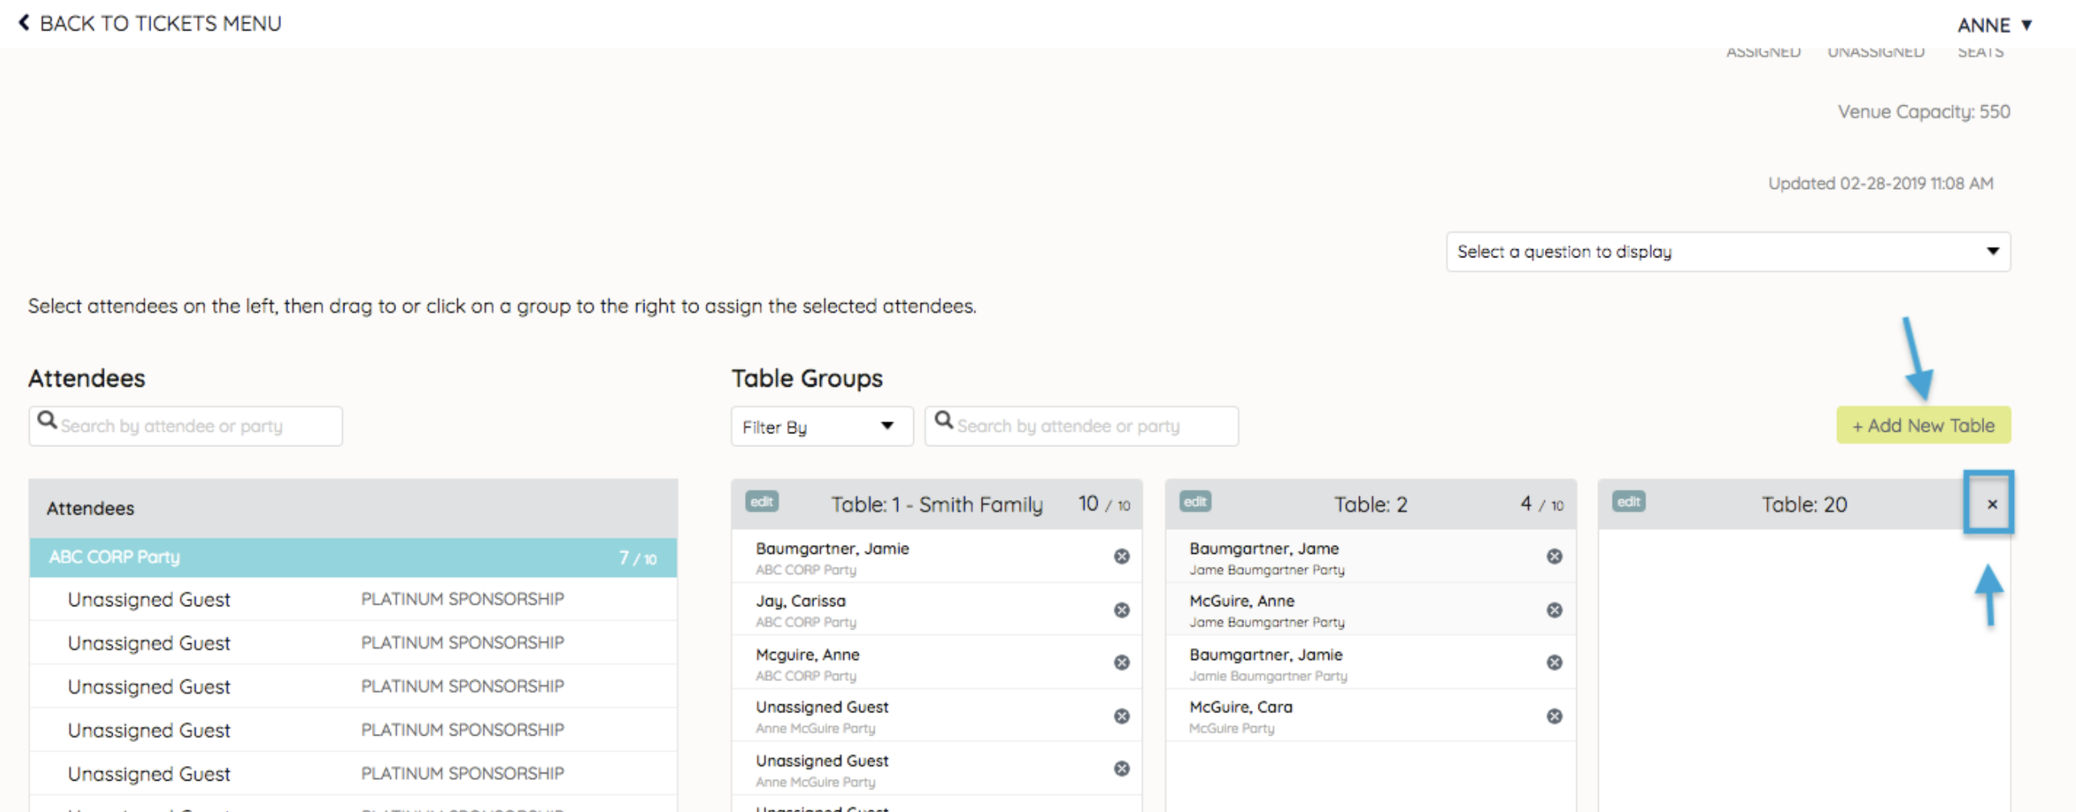Viewport: 2076px width, 812px height.
Task: Go back to Tickets Menu
Action: pos(150,23)
